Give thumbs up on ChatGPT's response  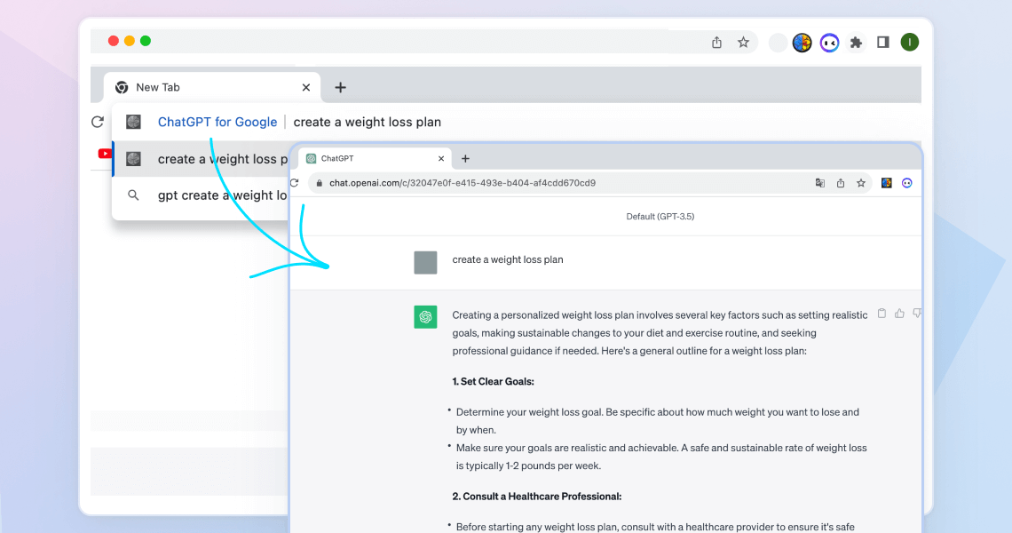899,314
